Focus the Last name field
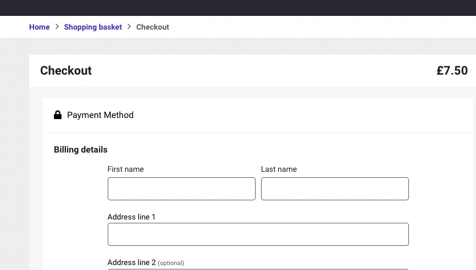The height and width of the screenshot is (270, 476). 335,189
